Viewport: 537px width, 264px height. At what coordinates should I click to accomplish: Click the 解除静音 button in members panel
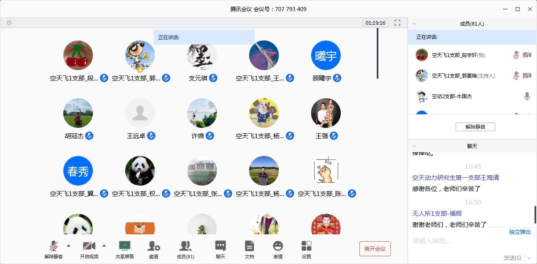coord(475,127)
